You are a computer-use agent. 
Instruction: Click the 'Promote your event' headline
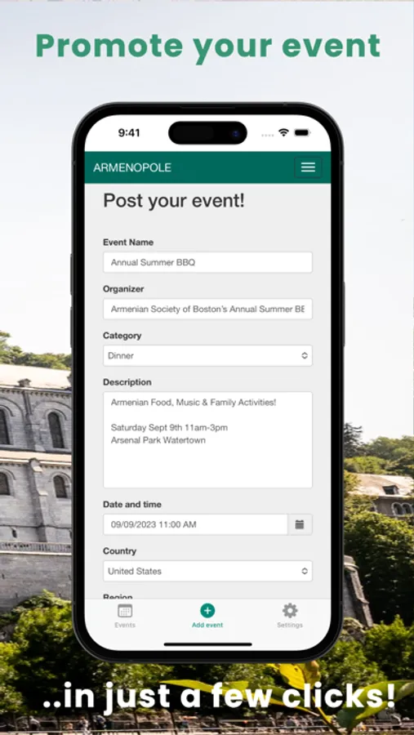(207, 47)
